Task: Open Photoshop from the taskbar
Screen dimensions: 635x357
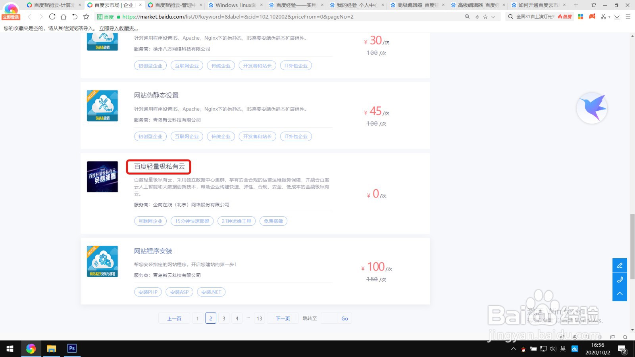Action: [72, 349]
